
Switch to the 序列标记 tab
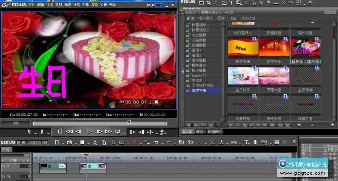coord(215,132)
